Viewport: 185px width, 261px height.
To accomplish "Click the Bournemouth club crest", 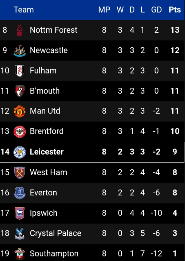I will coord(20,91).
